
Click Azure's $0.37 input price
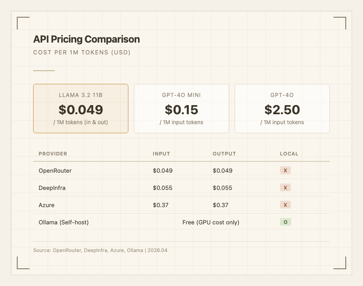(x=161, y=205)
